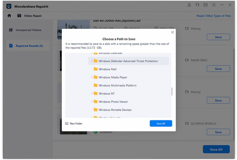Click the Windows Portable Devices folder icon
The height and width of the screenshot is (160, 237).
click(95, 110)
